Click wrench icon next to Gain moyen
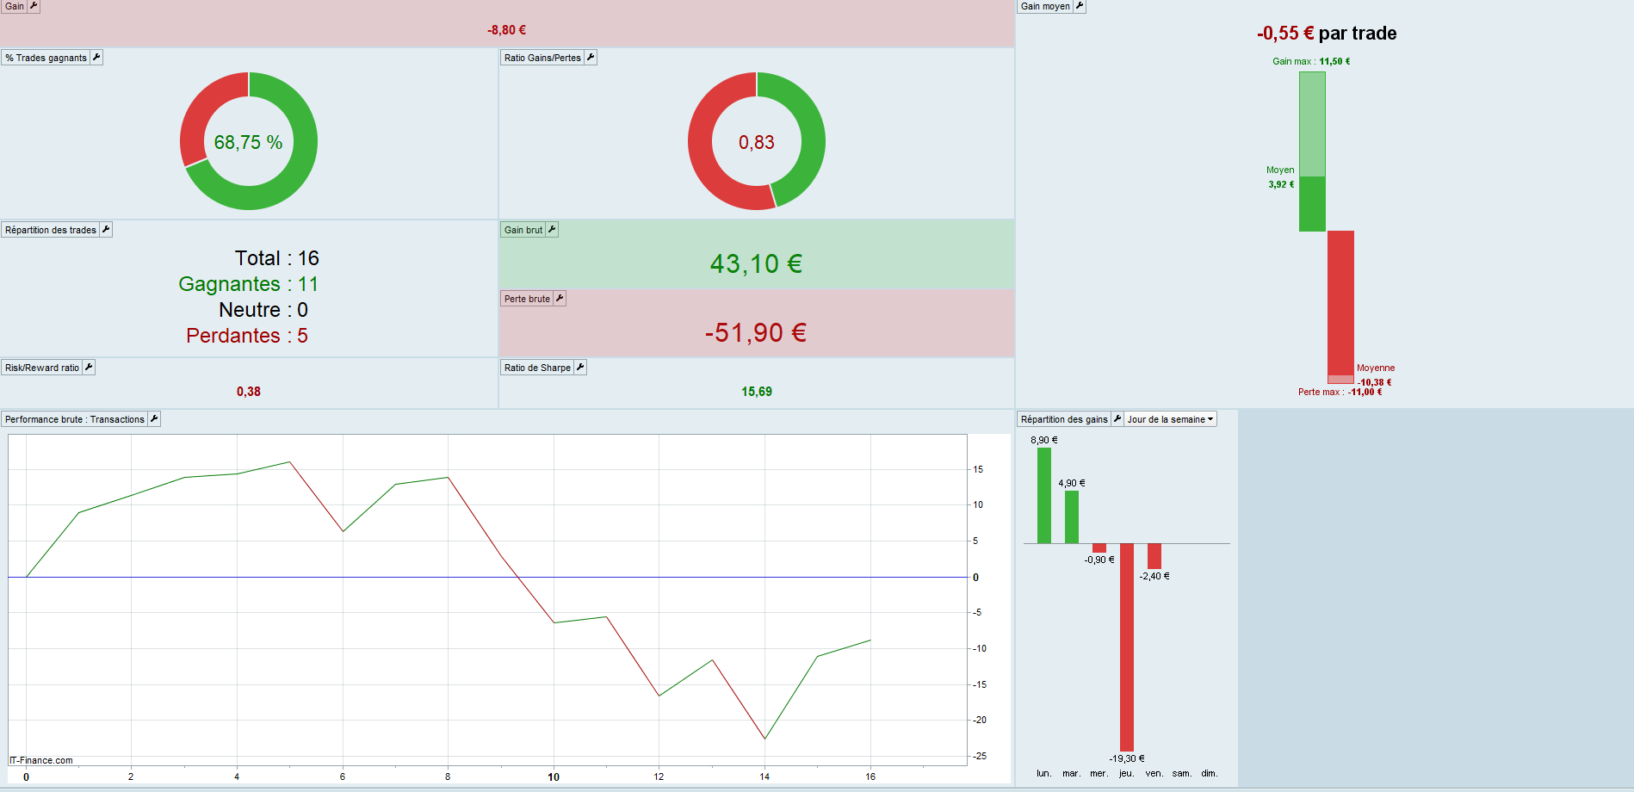1634x792 pixels. [x=1080, y=6]
